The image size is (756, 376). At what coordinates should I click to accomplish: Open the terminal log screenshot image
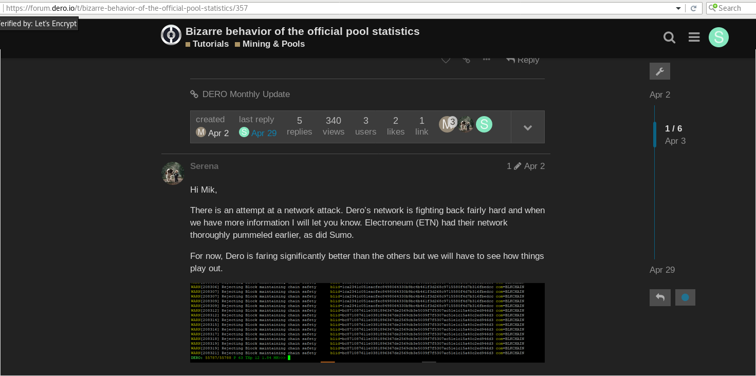[367, 323]
